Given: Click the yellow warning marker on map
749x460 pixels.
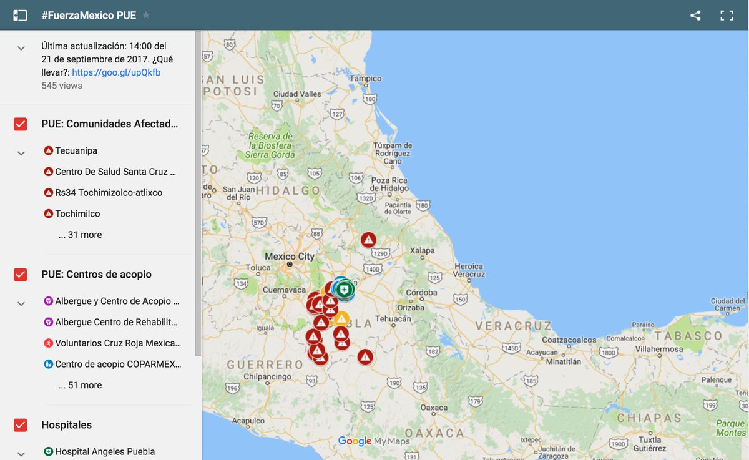Looking at the screenshot, I should pyautogui.click(x=341, y=318).
